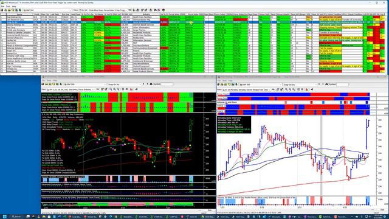Click the Symbol input field in left chart

[x=167, y=84]
